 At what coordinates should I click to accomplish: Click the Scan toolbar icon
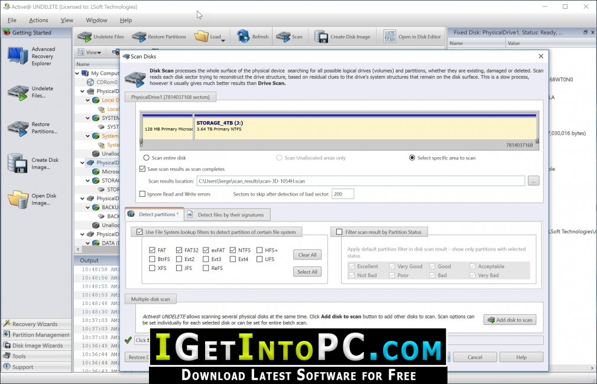[x=283, y=37]
